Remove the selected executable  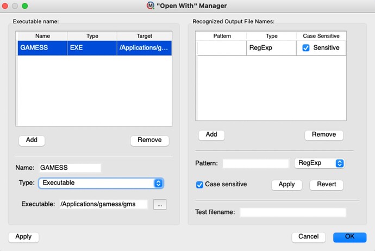[x=149, y=140]
